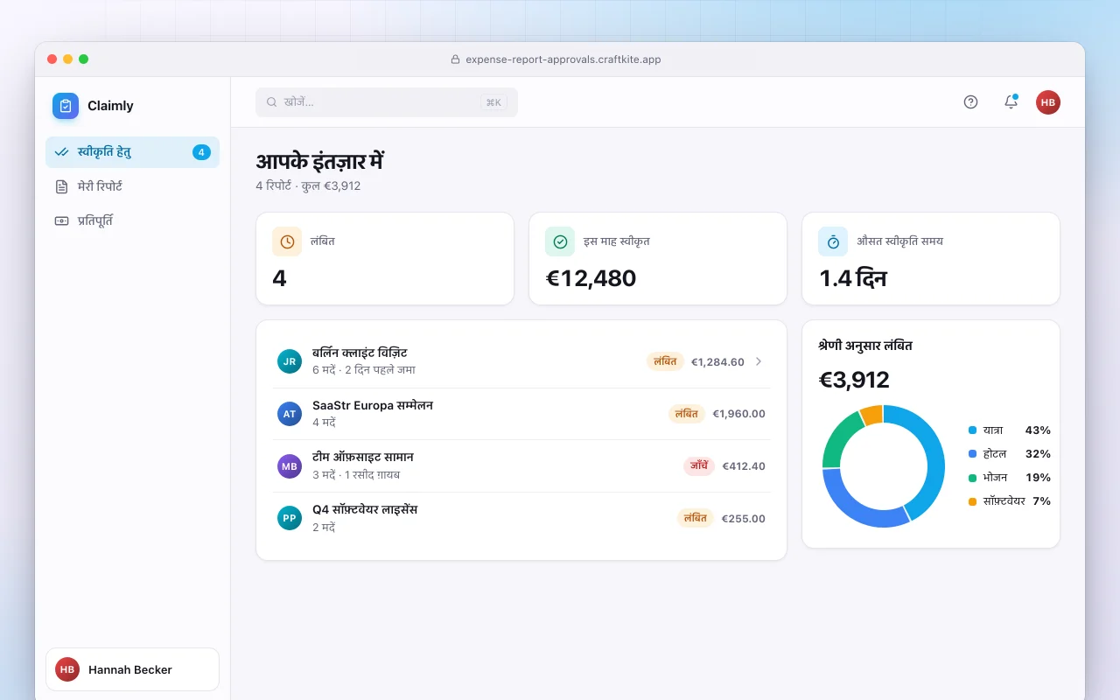Click the लंबित badge on Q4 सॉफ़्टवेयर row
The image size is (1120, 700).
coord(696,518)
